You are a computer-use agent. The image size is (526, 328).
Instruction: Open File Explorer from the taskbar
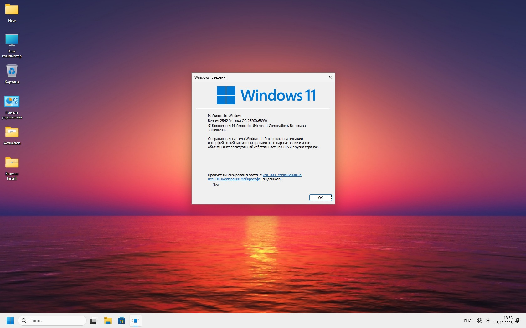[x=108, y=321]
